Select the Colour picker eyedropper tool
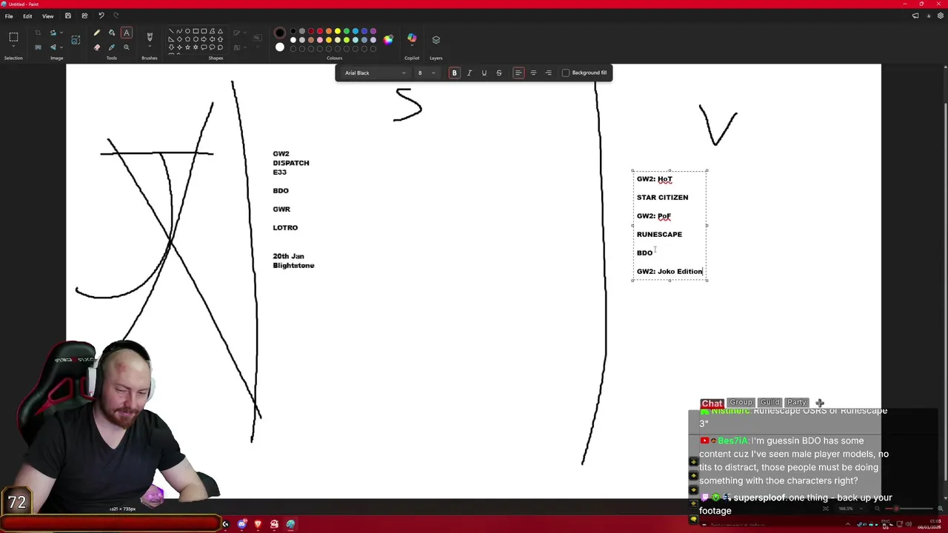This screenshot has width=948, height=533. pos(112,47)
